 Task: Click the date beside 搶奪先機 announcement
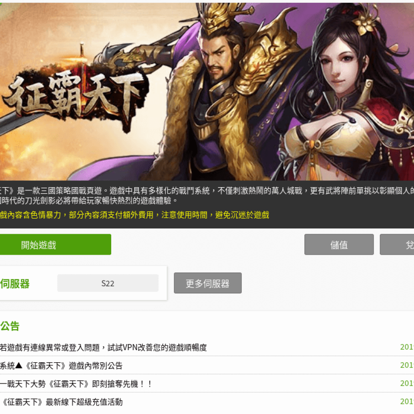point(407,383)
